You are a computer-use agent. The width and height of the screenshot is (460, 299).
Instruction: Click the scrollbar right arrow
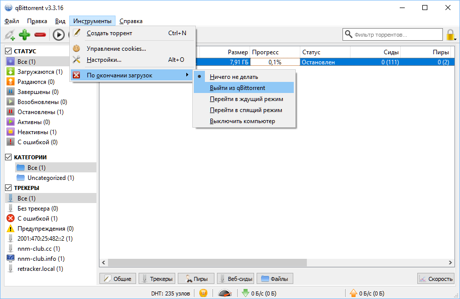pos(450,263)
